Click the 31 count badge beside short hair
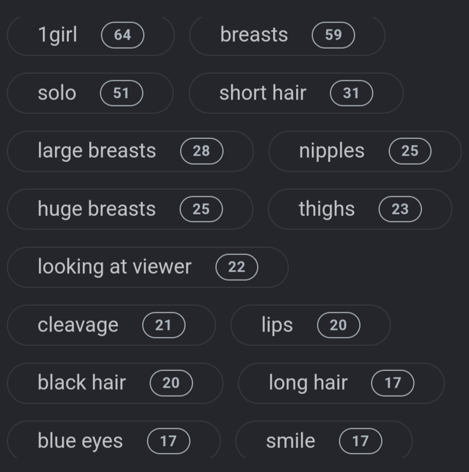This screenshot has height=472, width=469. coord(351,93)
